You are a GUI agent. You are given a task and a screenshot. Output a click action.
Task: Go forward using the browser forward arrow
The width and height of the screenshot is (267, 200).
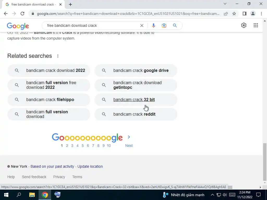pyautogui.click(x=14, y=14)
